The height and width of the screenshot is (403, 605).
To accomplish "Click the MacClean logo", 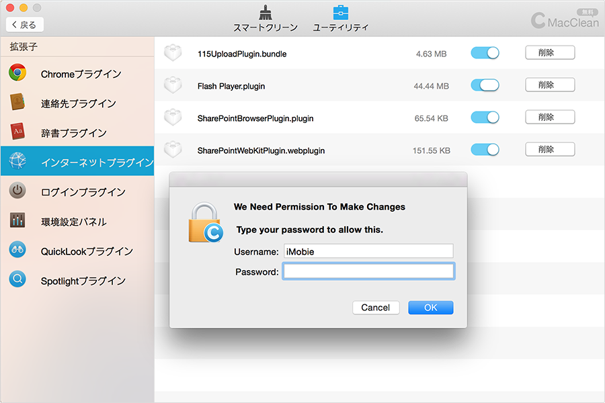I will (565, 21).
